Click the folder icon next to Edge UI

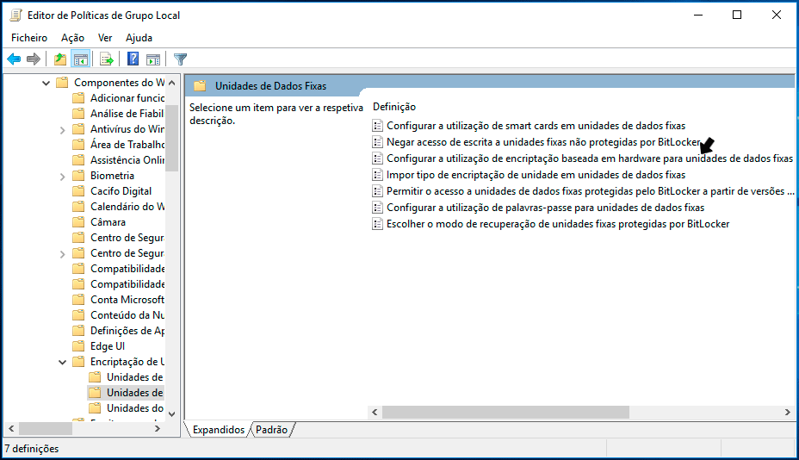pos(78,345)
